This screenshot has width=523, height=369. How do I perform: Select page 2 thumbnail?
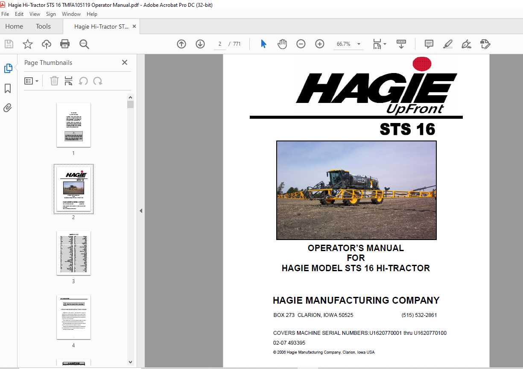(x=73, y=189)
